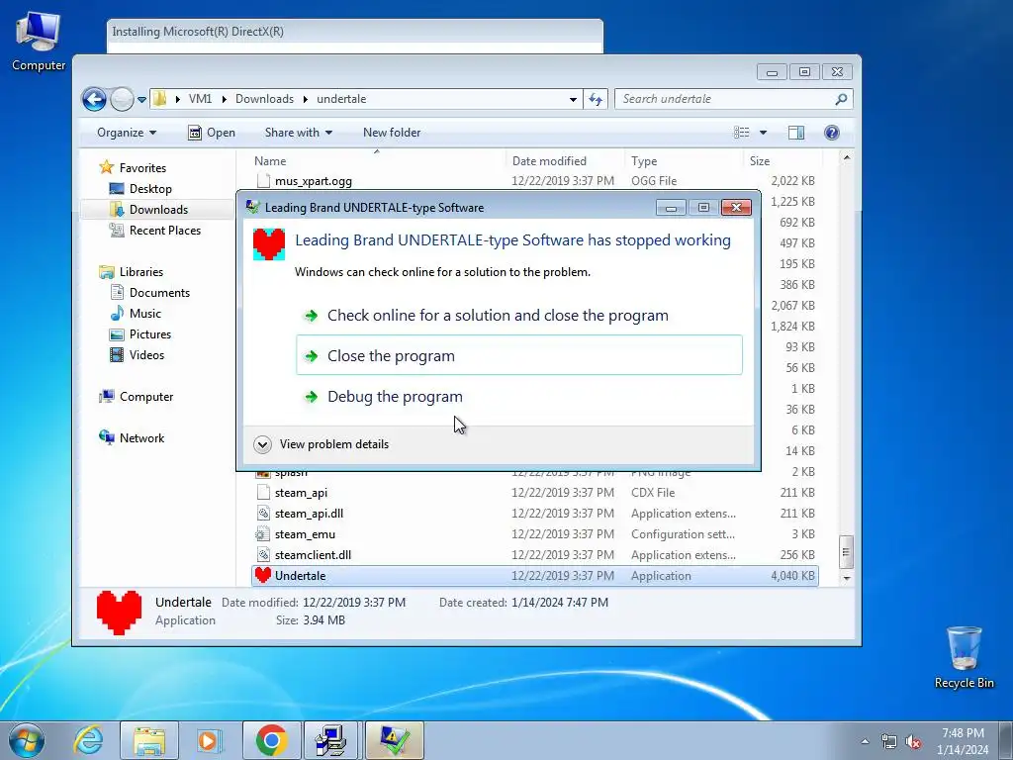Open the Computer desktop icon
Viewport: 1013px width, 760px height.
pos(39,41)
